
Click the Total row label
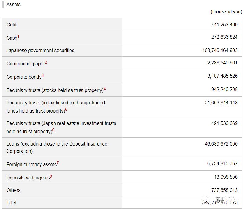point(11,202)
